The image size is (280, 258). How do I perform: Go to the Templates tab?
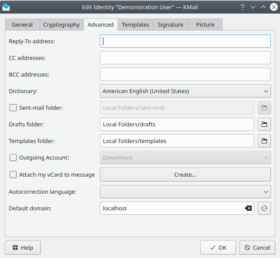point(136,25)
